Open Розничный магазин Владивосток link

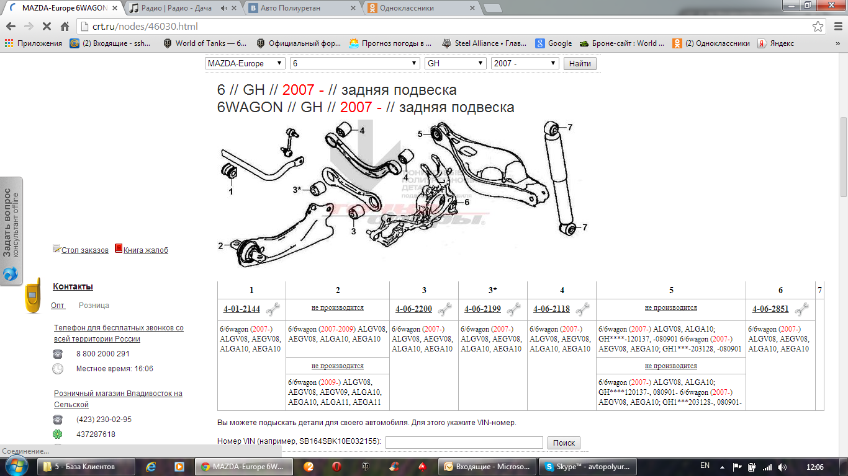coord(118,399)
